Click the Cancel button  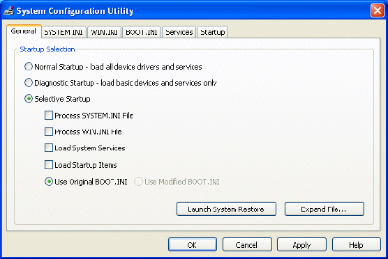247,244
